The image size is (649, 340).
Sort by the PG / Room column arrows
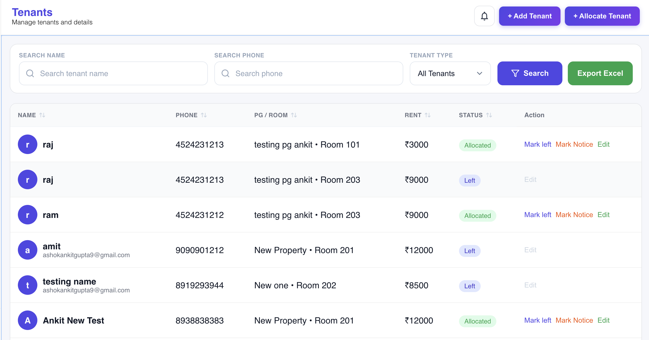pos(294,115)
